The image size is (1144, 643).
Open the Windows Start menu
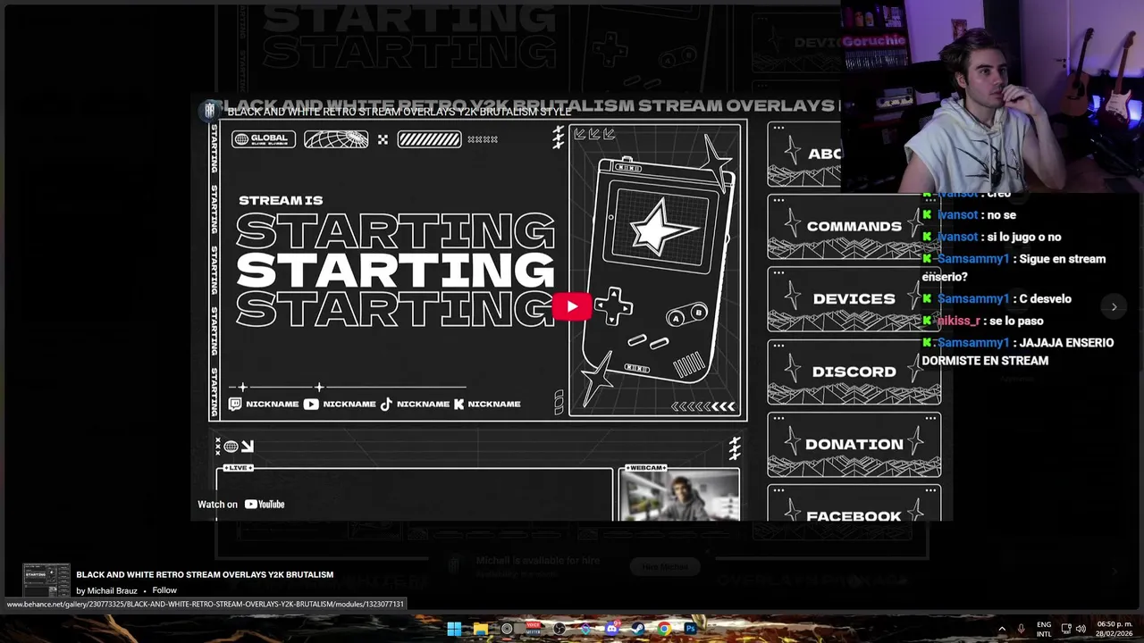point(454,629)
